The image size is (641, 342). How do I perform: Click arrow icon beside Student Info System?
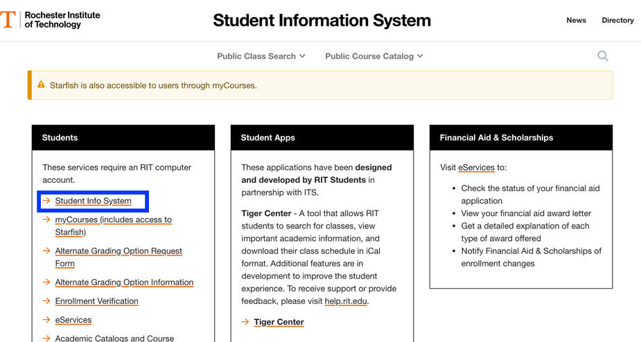click(46, 201)
